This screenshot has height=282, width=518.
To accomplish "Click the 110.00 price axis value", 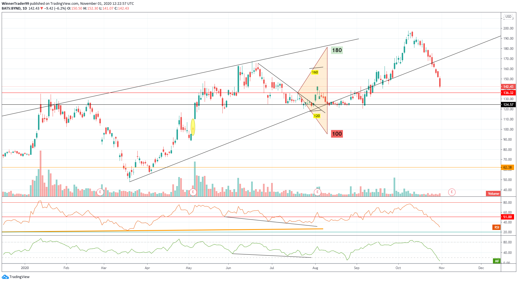I will pyautogui.click(x=508, y=119).
